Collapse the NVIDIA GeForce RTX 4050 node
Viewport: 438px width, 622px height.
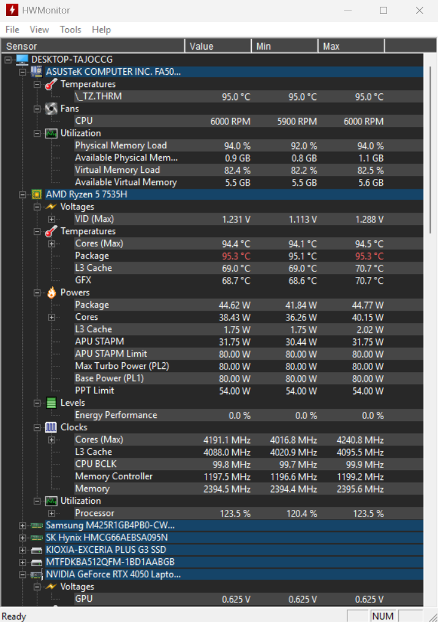(23, 575)
